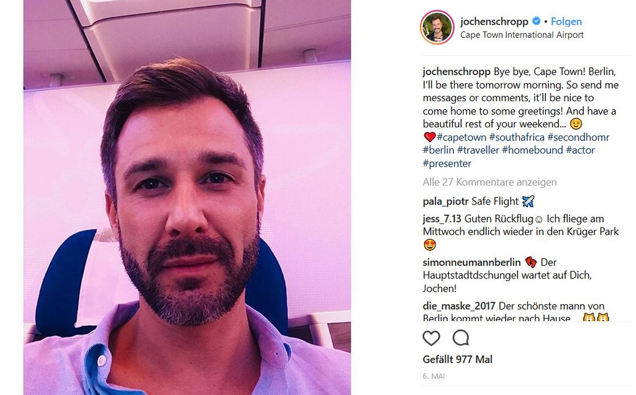Open the #capetown hashtag
This screenshot has height=395, width=636.
pos(461,137)
